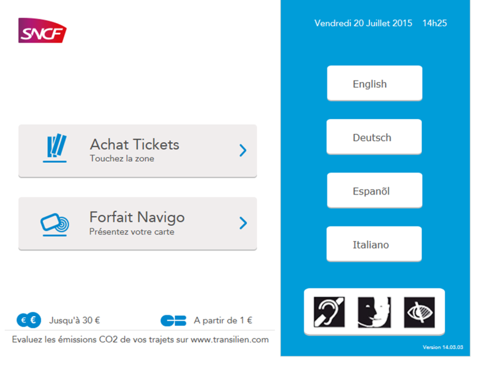Choose the Español language option
This screenshot has height=368, width=486.
375,191
